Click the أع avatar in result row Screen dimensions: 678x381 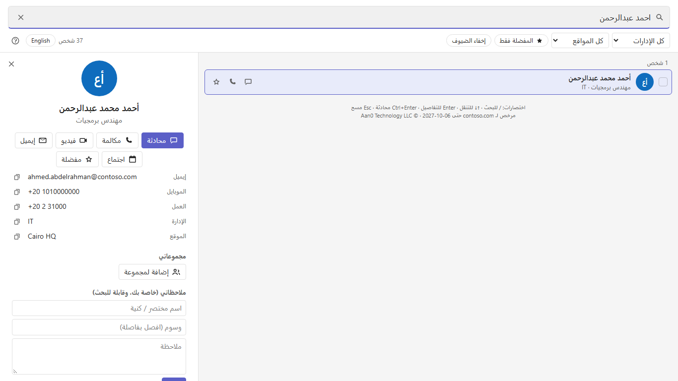point(645,82)
